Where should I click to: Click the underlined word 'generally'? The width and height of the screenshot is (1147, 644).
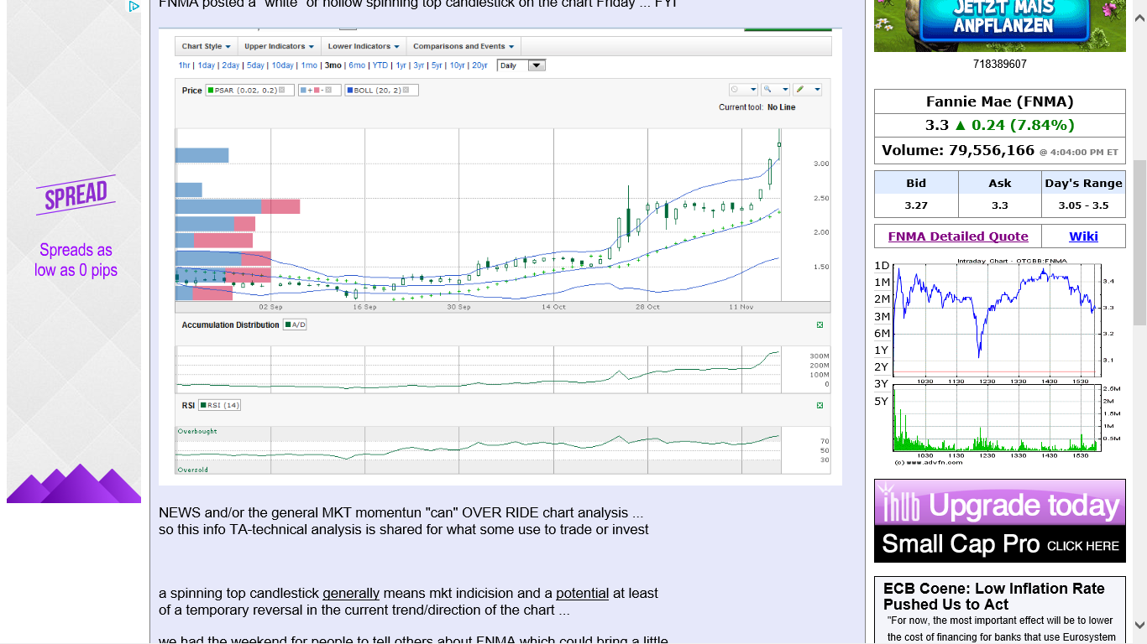pos(351,593)
